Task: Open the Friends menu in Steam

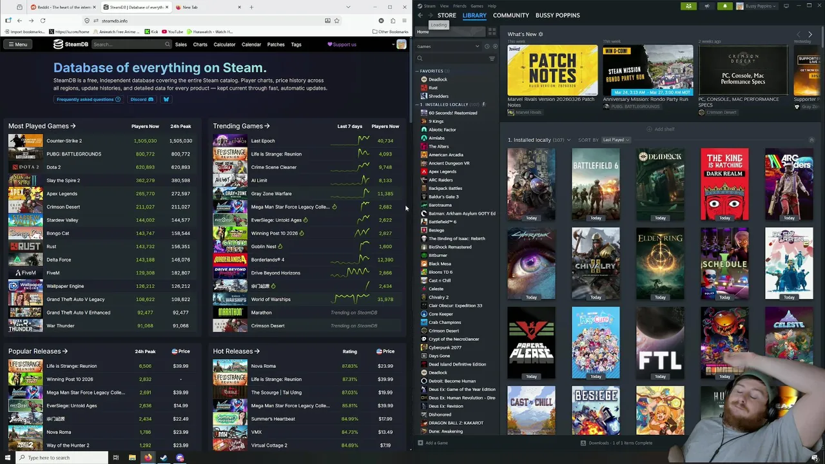Action: pos(460,6)
